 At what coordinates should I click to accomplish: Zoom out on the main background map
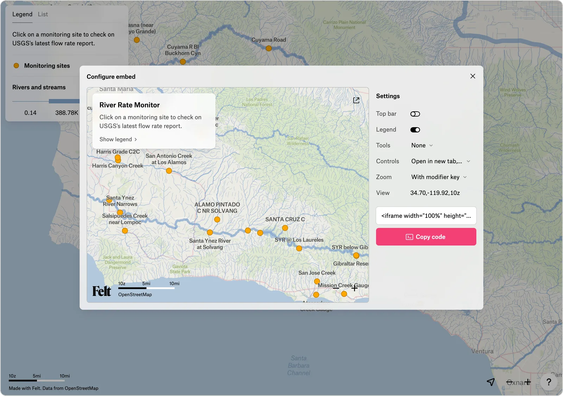pos(510,382)
